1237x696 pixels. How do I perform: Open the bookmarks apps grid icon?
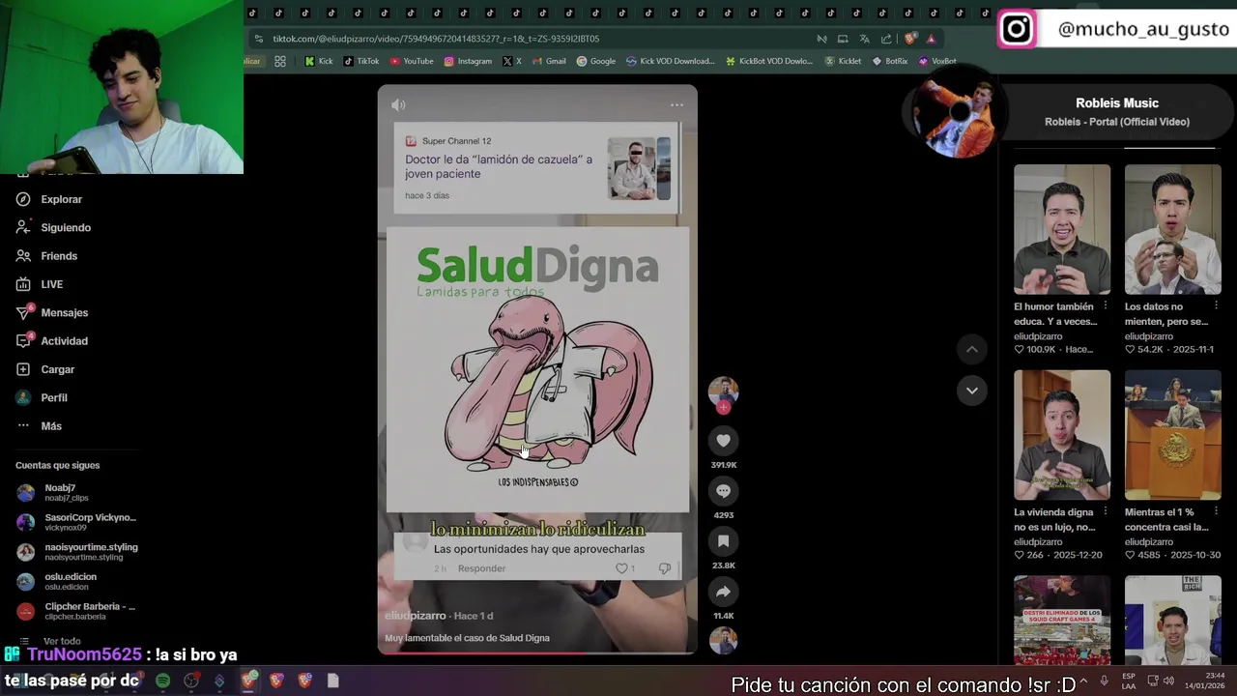tap(280, 61)
